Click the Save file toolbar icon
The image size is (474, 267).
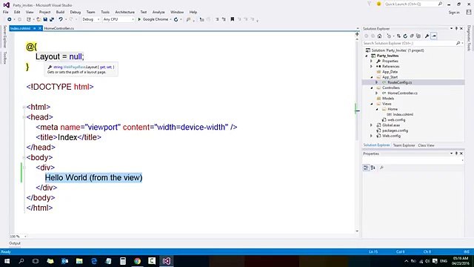[x=45, y=19]
